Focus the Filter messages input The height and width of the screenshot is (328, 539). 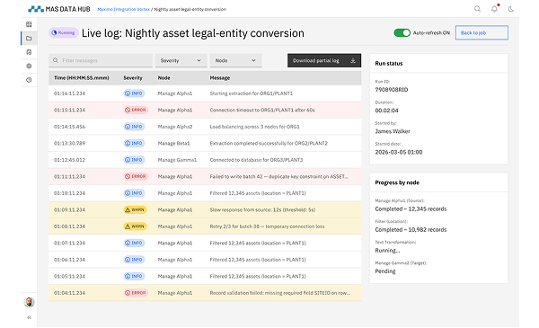point(101,60)
